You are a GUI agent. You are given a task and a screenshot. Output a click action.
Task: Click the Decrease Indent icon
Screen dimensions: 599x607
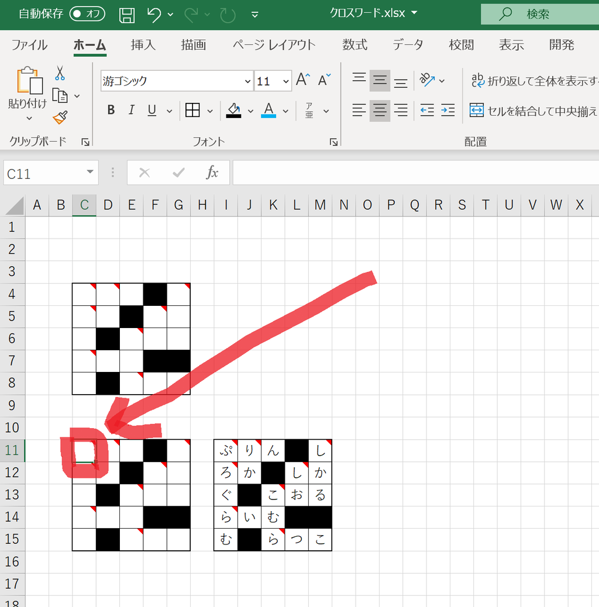(427, 111)
